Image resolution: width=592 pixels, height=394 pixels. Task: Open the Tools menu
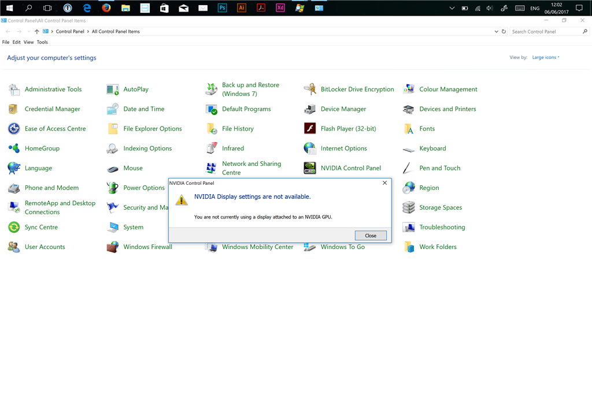(x=42, y=42)
